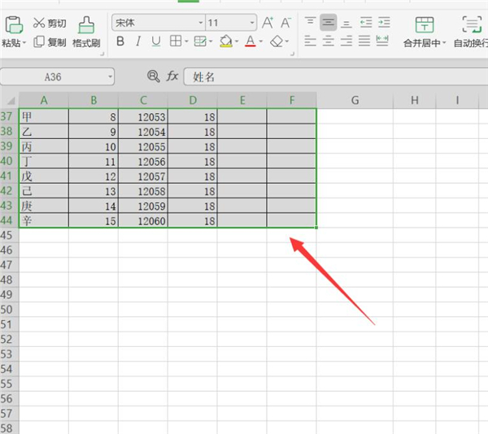Click the Wrap Text (自动换行) button
The height and width of the screenshot is (434, 488).
[470, 32]
